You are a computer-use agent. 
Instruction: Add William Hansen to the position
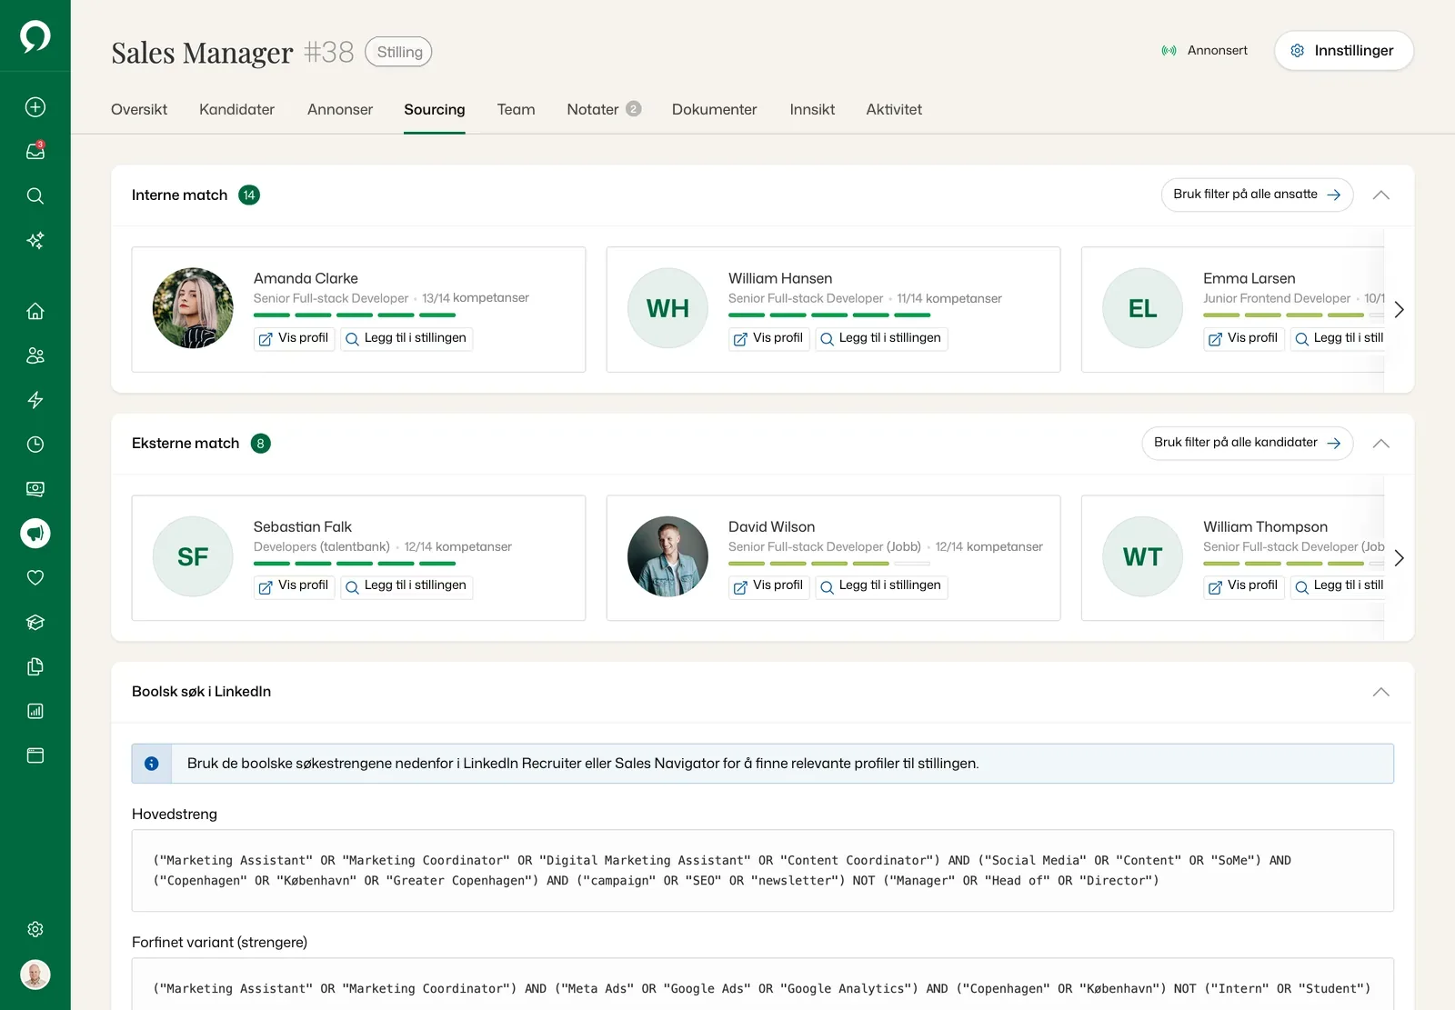point(881,338)
